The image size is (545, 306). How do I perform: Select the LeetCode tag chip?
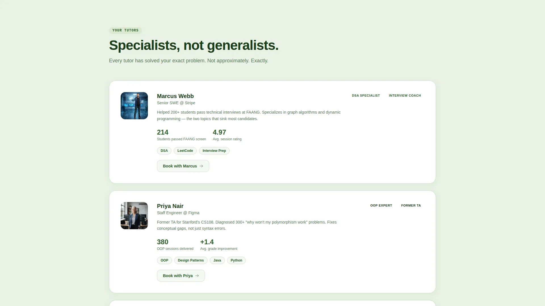185,151
